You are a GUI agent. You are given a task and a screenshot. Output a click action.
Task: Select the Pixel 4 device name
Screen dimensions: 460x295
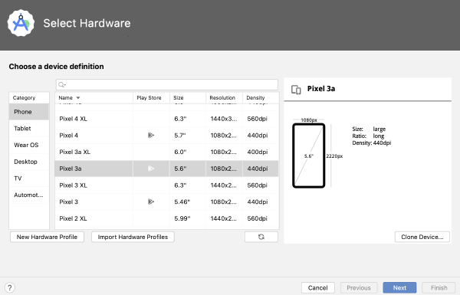point(69,136)
